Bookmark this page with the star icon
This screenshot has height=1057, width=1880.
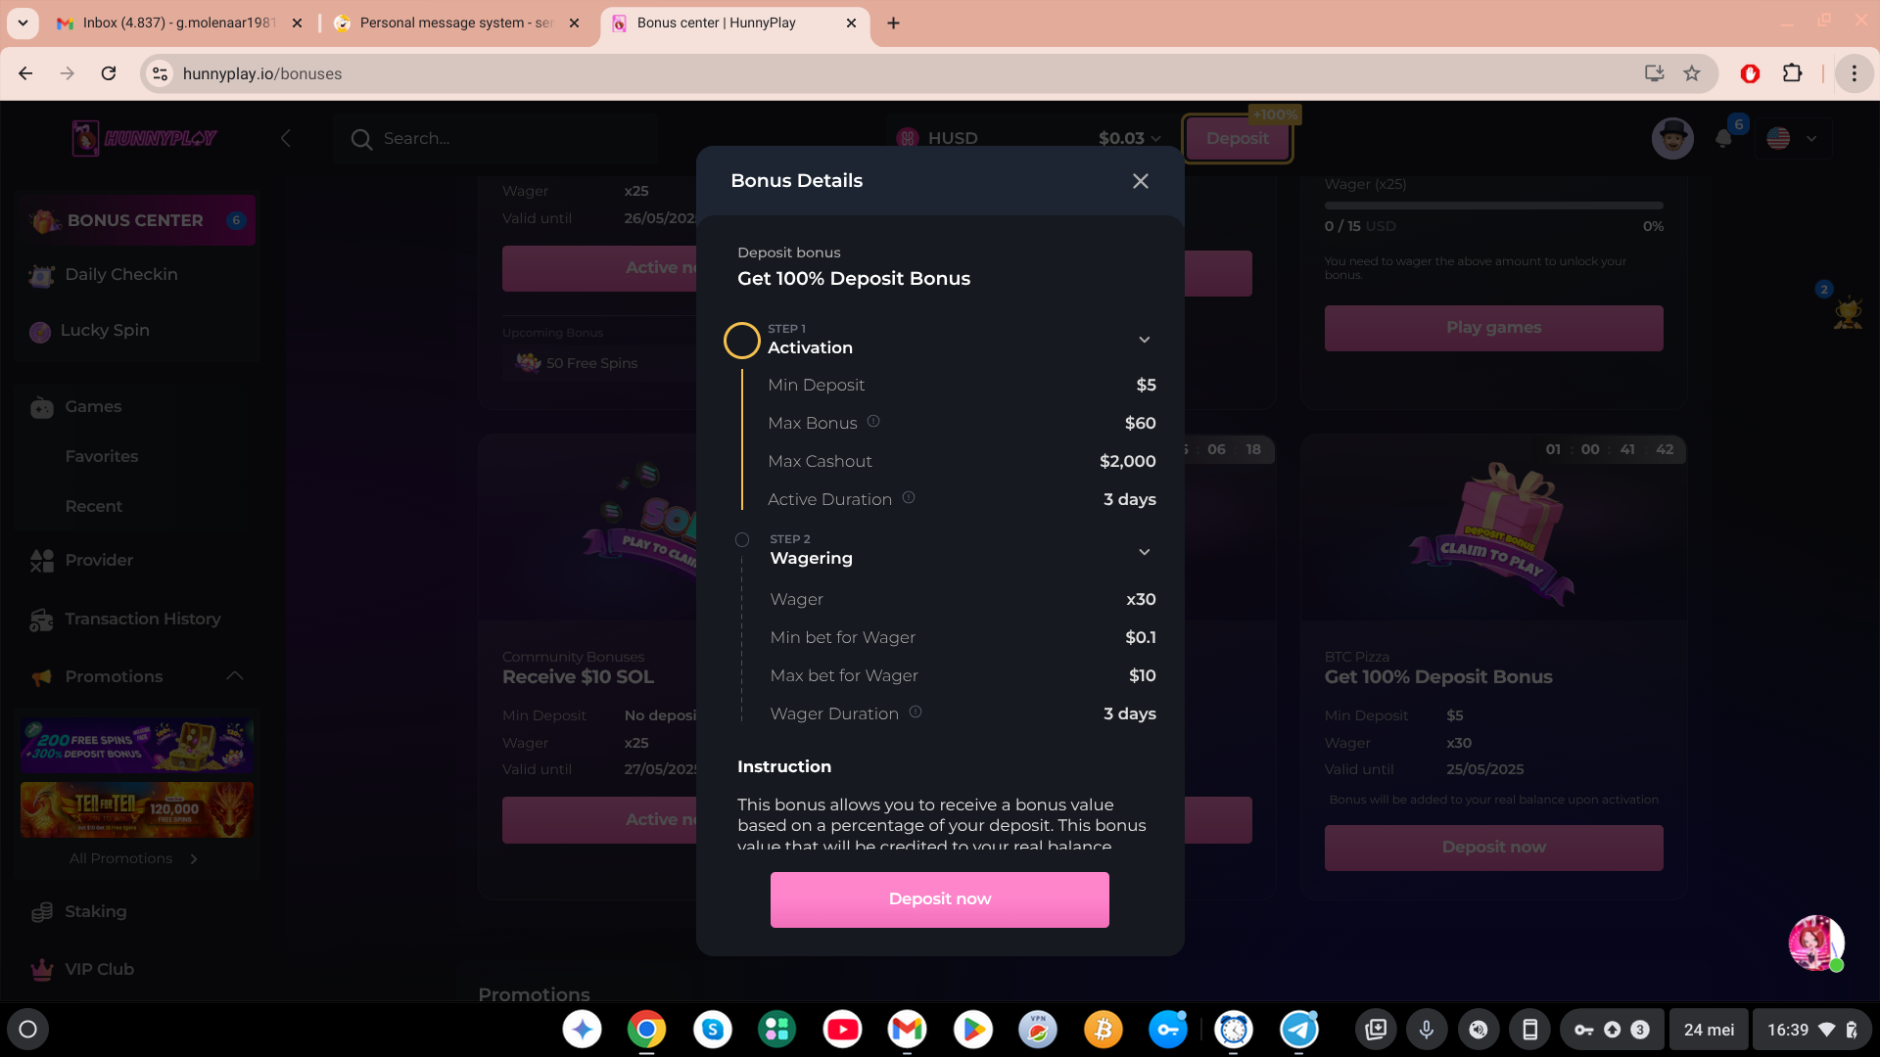(1692, 73)
